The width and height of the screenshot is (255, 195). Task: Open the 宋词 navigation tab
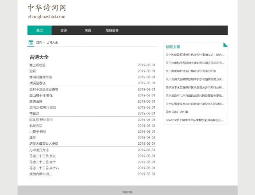click(x=88, y=30)
